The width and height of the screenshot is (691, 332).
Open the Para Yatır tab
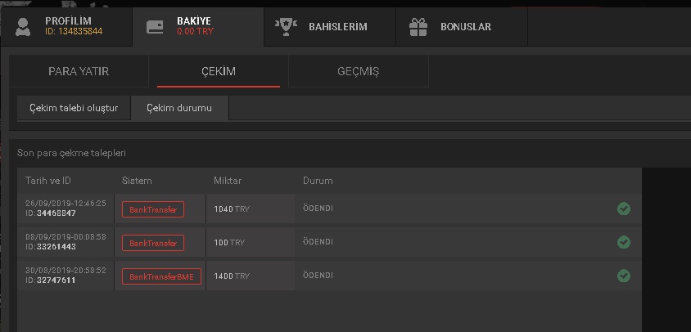(79, 71)
